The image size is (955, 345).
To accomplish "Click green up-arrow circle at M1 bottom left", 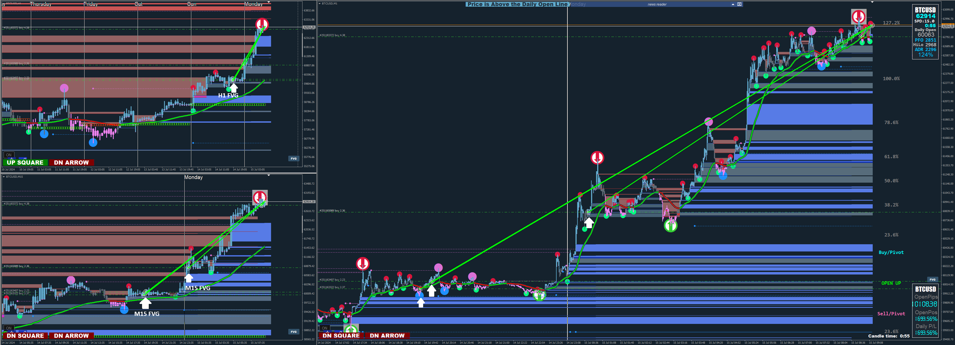I will (351, 329).
